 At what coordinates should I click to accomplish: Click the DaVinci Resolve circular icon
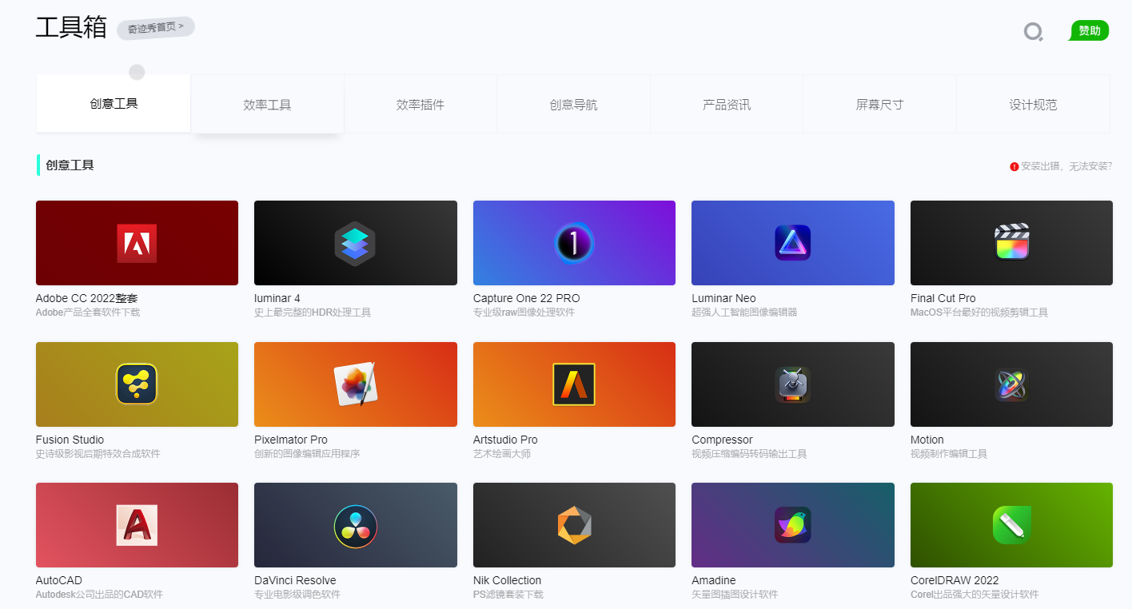pyautogui.click(x=355, y=526)
